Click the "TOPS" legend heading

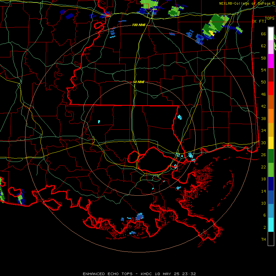click(270, 18)
